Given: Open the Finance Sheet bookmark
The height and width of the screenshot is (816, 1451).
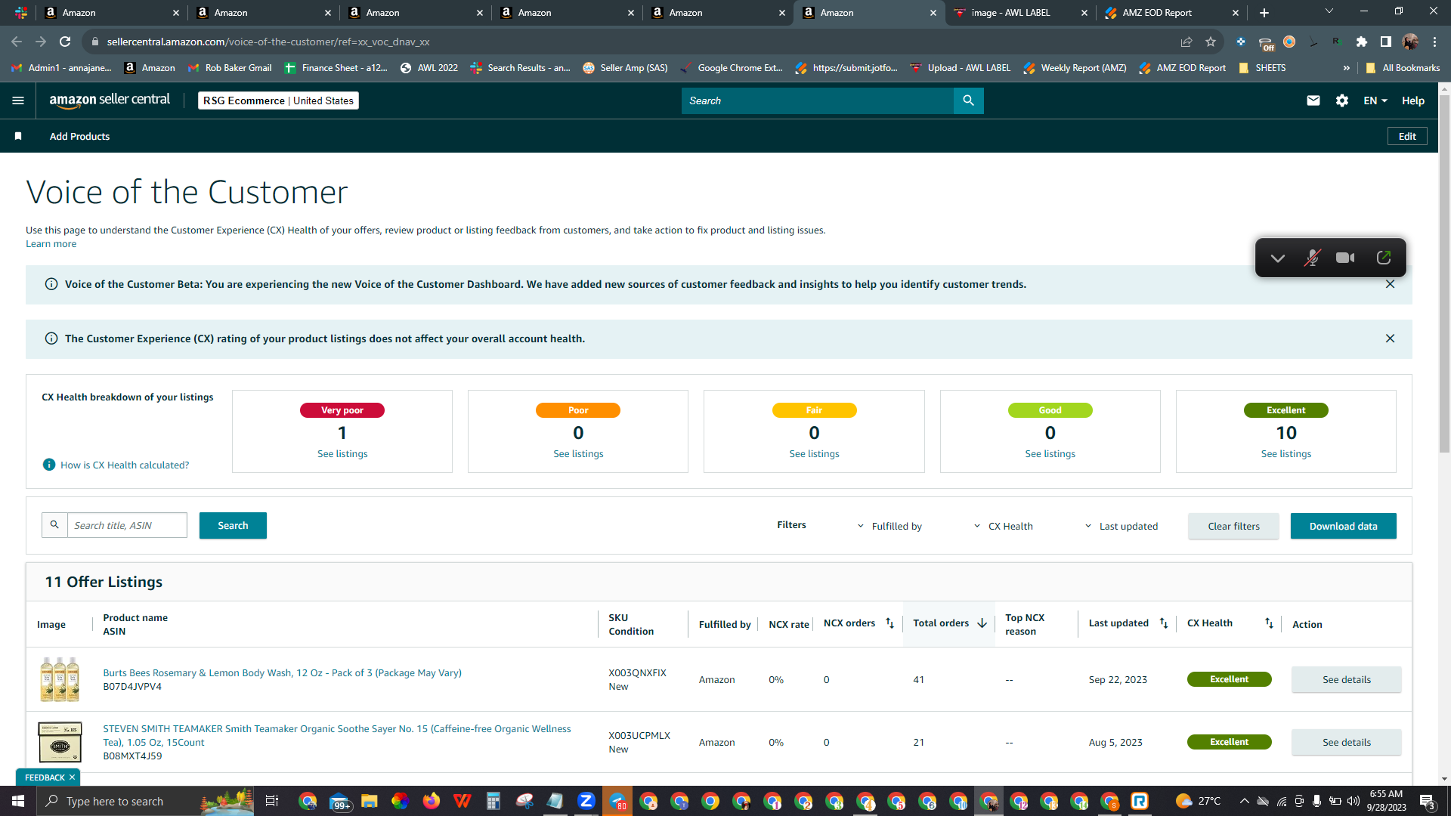Looking at the screenshot, I should click(x=336, y=68).
